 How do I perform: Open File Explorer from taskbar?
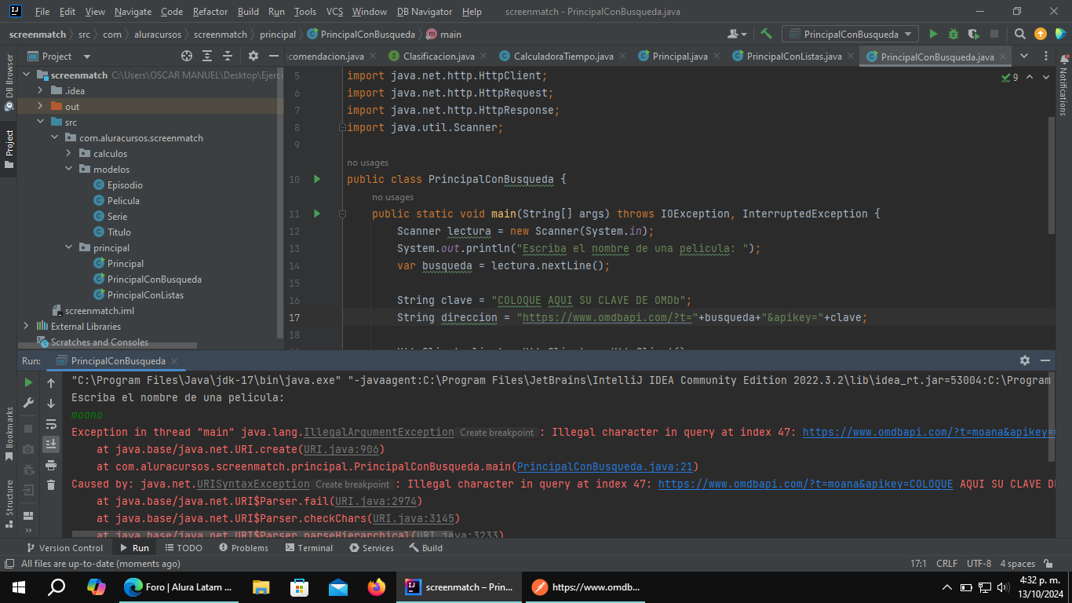point(261,587)
